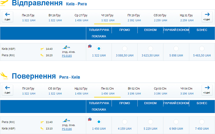Advance 3 days in the departure dates
Screen dimensions: 215x134
click(x=207, y=17)
